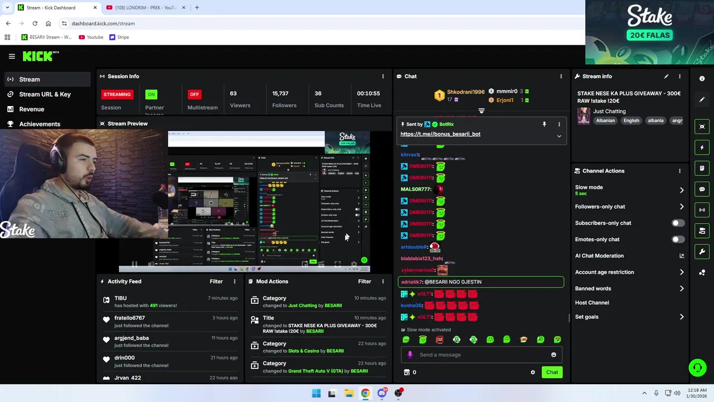Open Stream URL & Key page
Viewport: 714px width, 402px height.
(46, 94)
